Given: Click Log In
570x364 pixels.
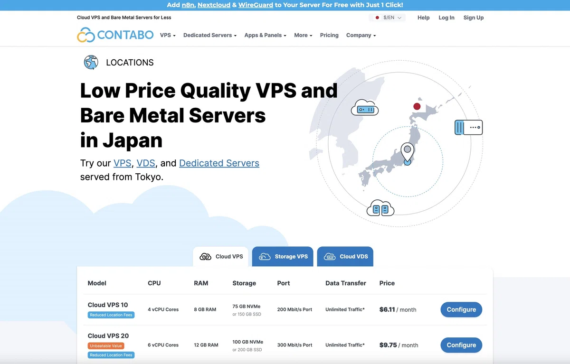Looking at the screenshot, I should coord(446,18).
